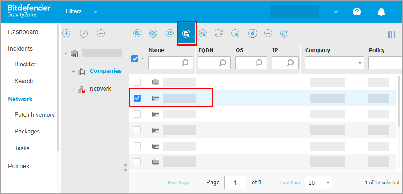Click the highlighted Tasks icon in toolbar
Viewport: 403px width, 194px height.
[187, 33]
